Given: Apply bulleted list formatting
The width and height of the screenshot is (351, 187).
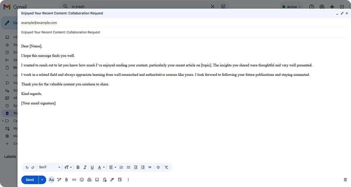Looking at the screenshot, I should pyautogui.click(x=128, y=167).
